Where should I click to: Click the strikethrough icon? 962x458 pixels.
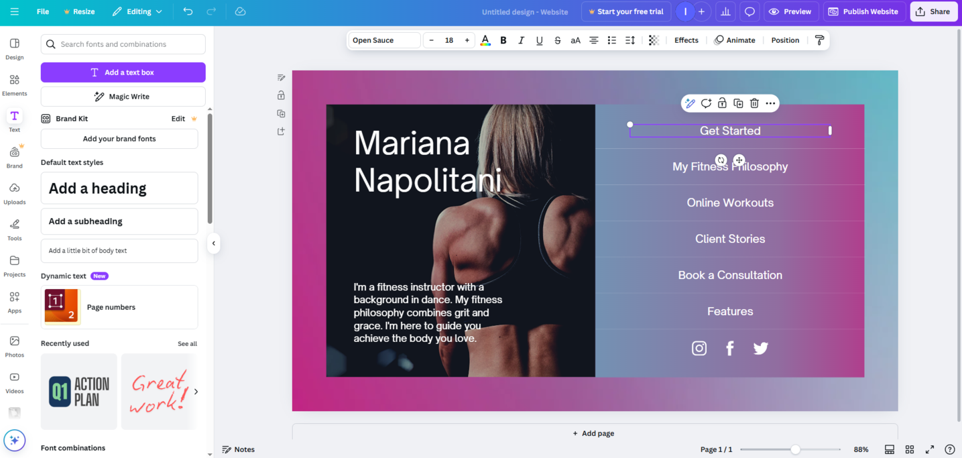click(x=557, y=40)
